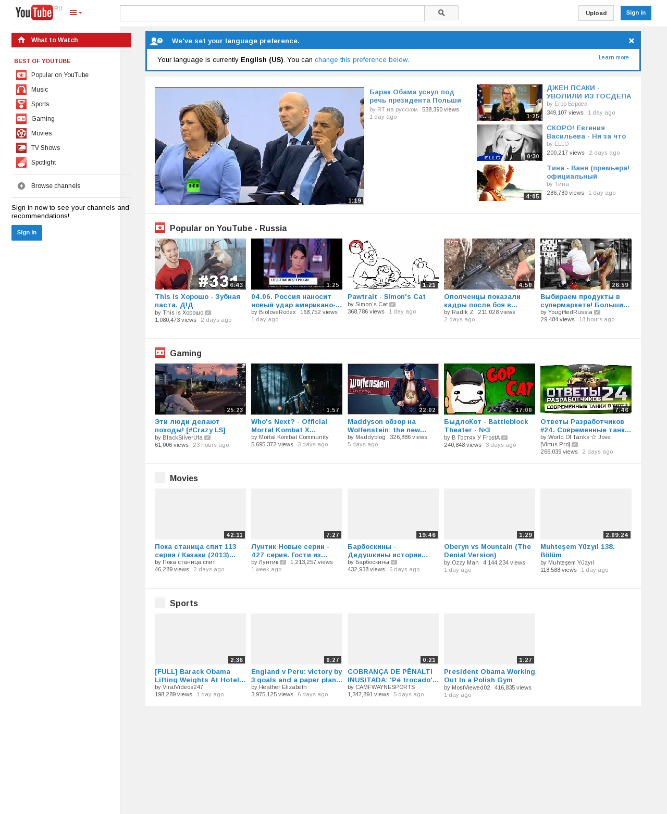667x814 pixels.
Task: Click the search magnifier button
Action: click(441, 13)
